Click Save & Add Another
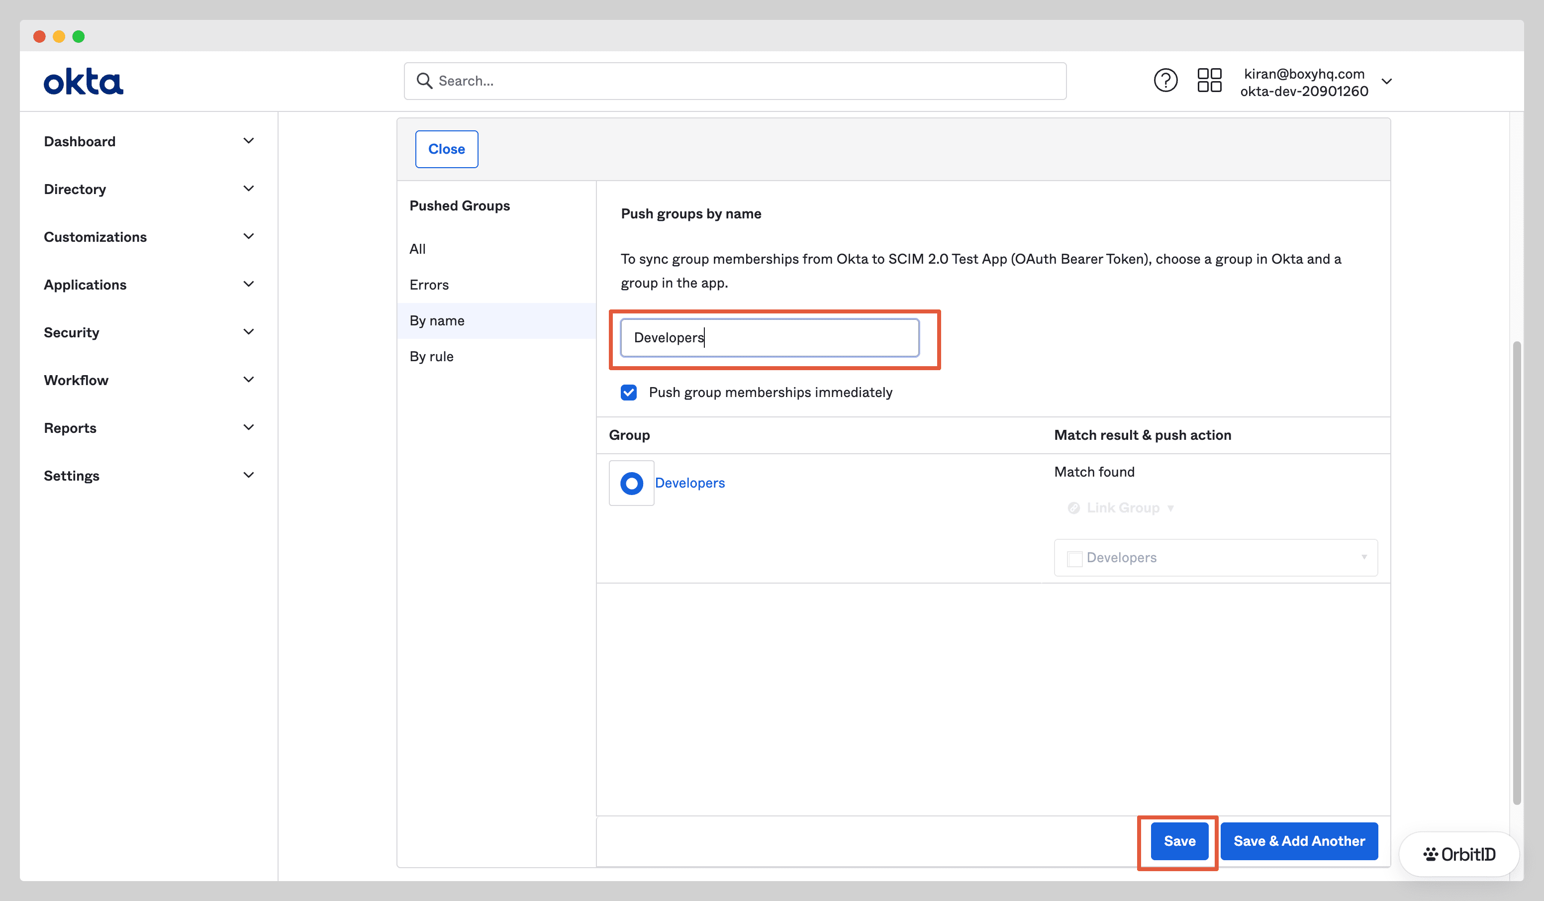This screenshot has width=1544, height=901. [x=1299, y=841]
